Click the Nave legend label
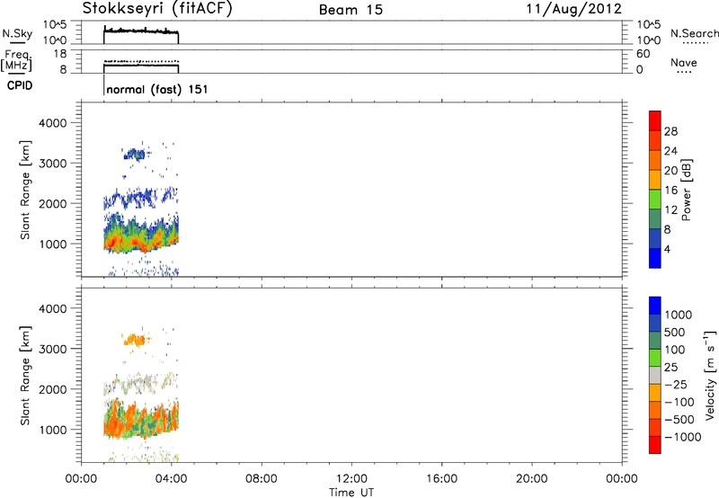The height and width of the screenshot is (498, 719). [x=684, y=62]
